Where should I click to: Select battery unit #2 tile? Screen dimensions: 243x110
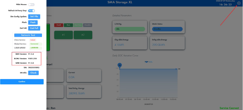pos(83,35)
